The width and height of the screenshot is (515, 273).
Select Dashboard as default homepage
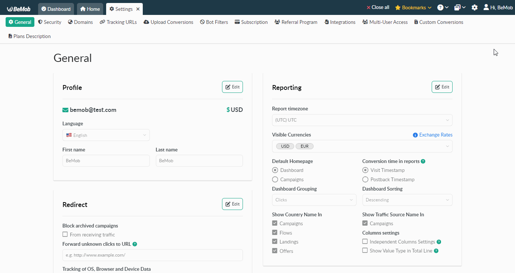[275, 170]
